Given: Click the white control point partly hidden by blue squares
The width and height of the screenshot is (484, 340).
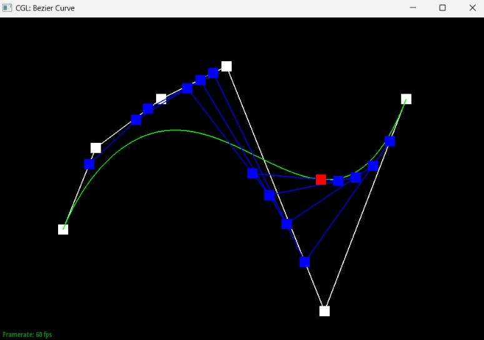Looking at the screenshot, I should coord(162,98).
